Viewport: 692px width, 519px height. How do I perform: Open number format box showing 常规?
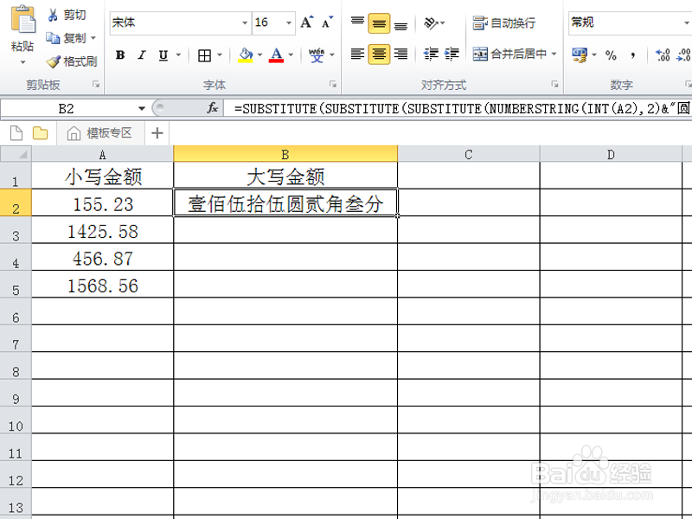point(630,22)
